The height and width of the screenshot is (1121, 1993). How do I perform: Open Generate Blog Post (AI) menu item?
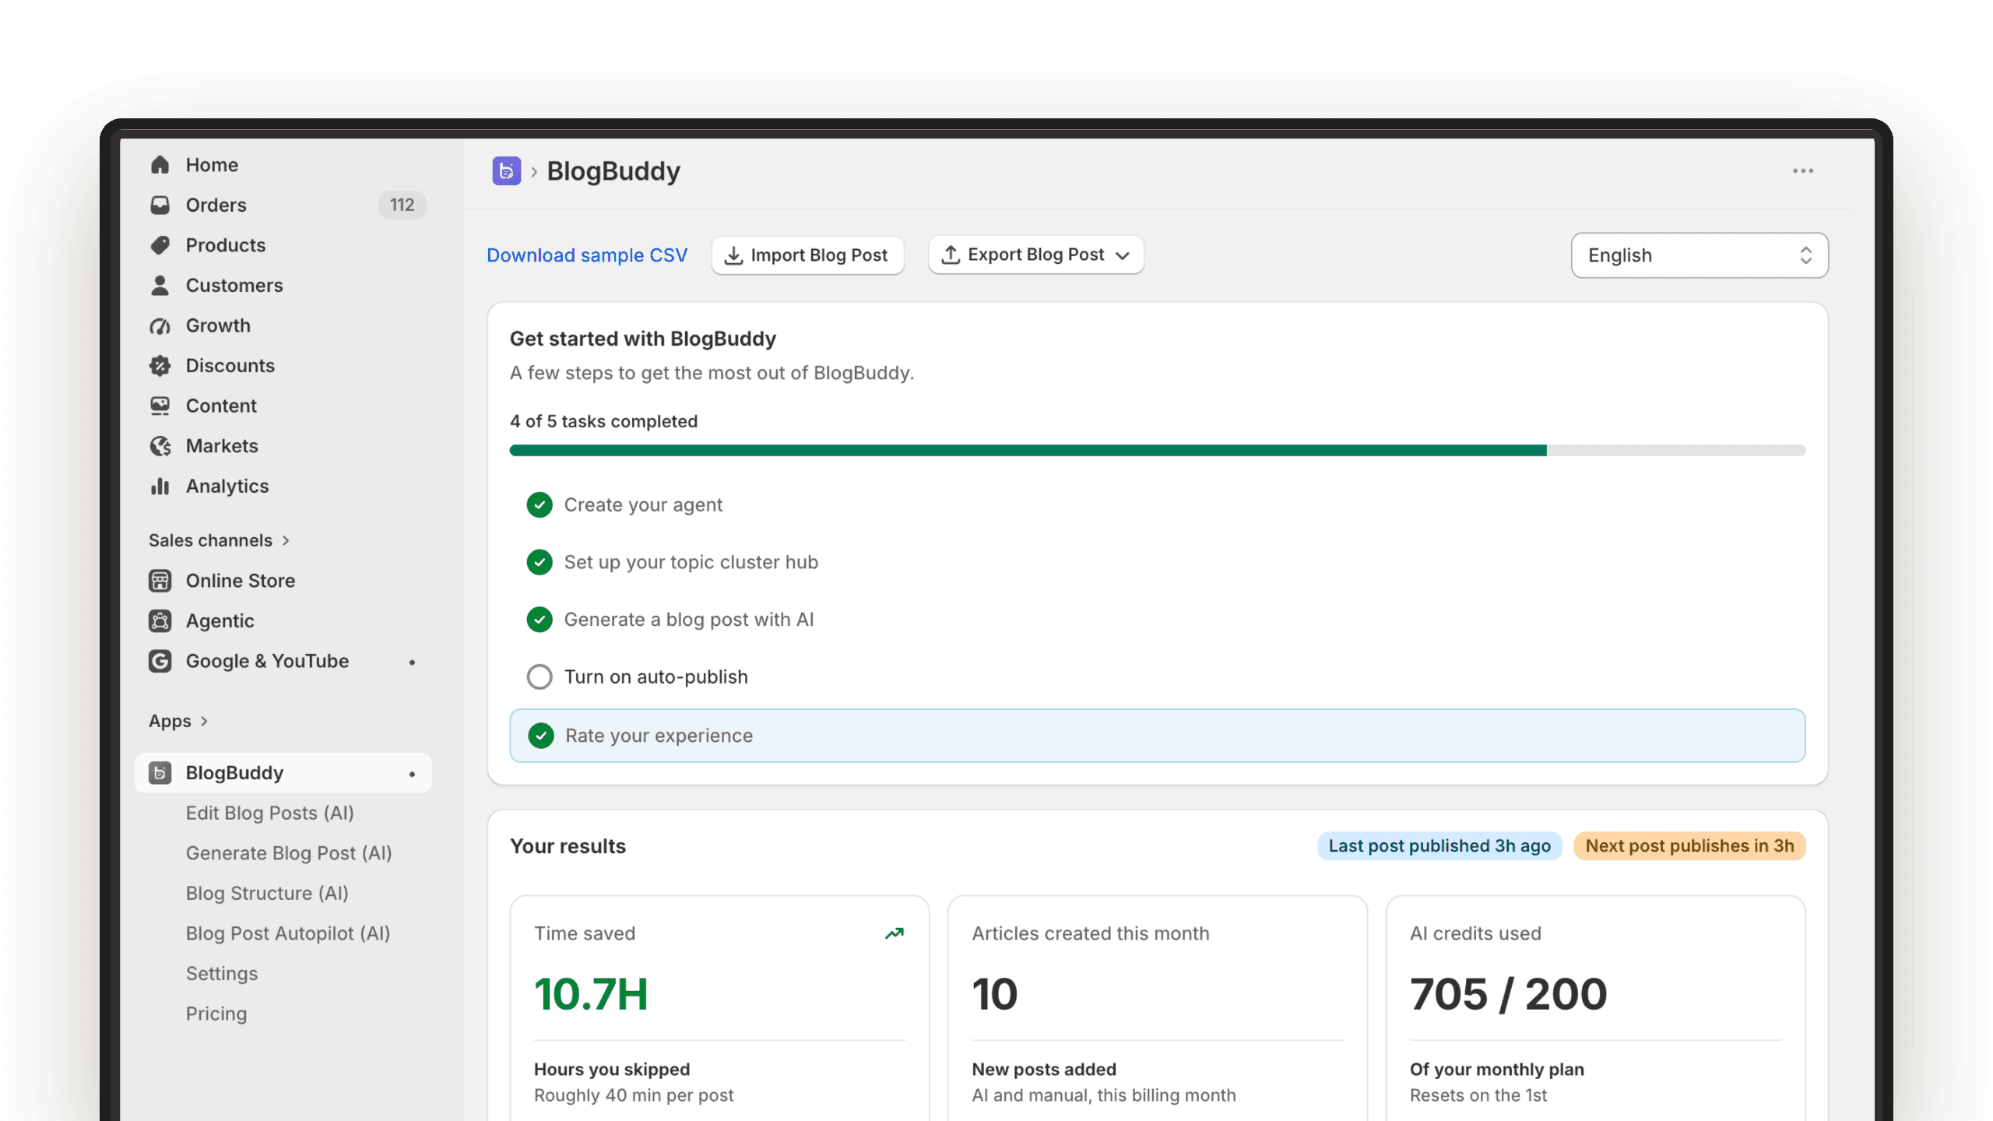[289, 853]
